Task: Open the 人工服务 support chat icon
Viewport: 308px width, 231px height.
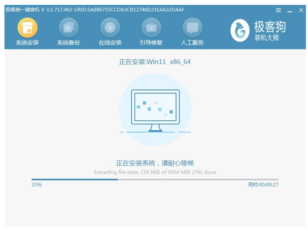Action: point(193,28)
